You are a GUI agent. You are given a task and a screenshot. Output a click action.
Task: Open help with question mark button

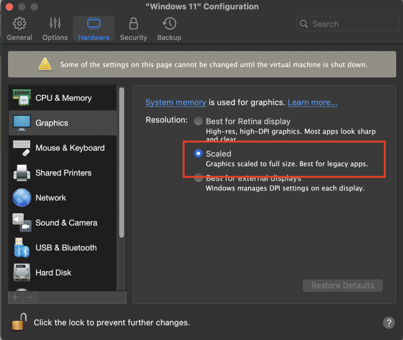(389, 322)
